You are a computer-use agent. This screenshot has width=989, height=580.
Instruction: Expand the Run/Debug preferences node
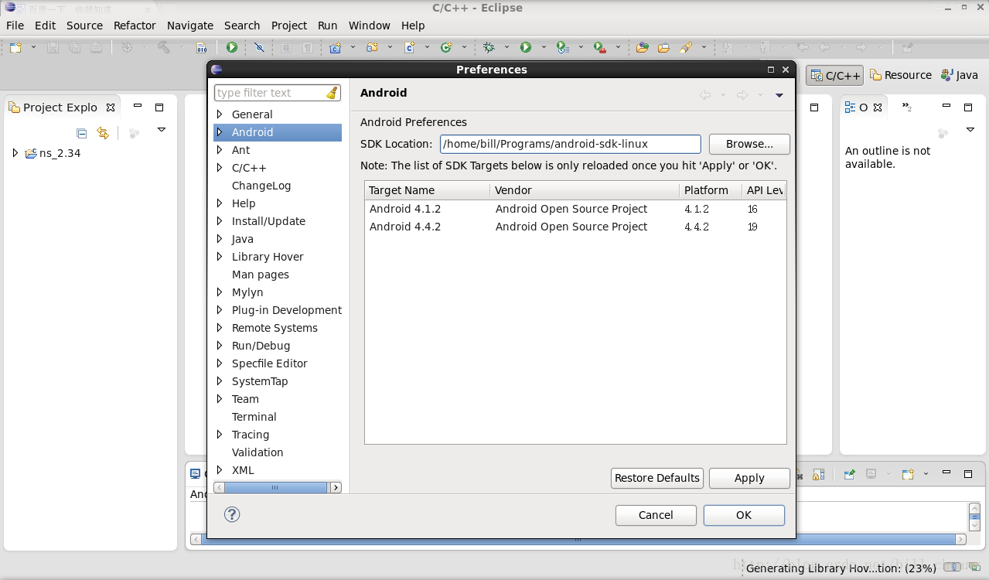coord(220,346)
